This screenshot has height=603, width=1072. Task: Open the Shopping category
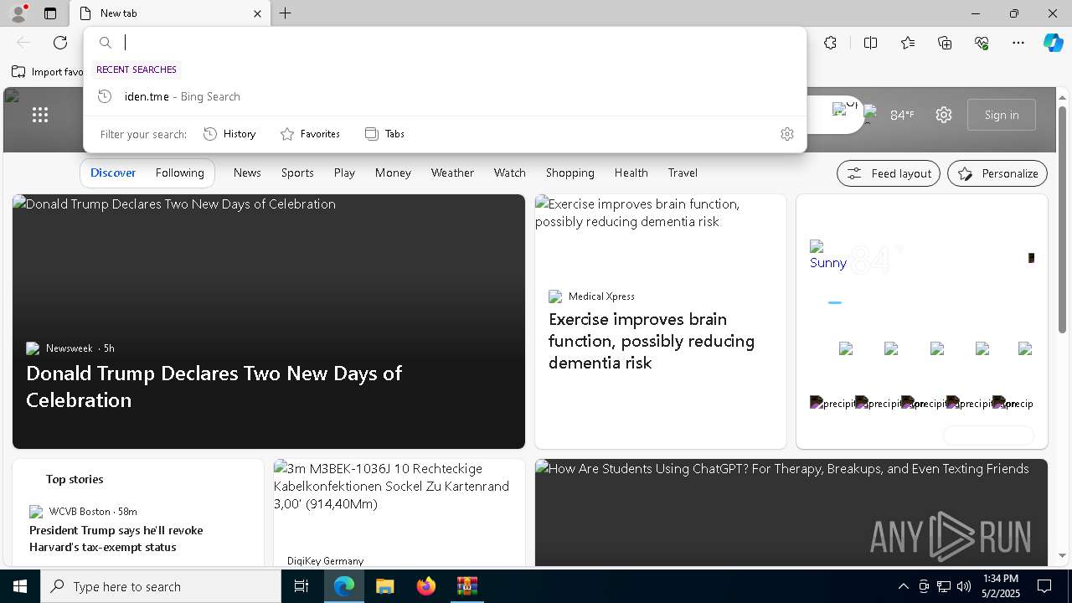click(x=569, y=173)
